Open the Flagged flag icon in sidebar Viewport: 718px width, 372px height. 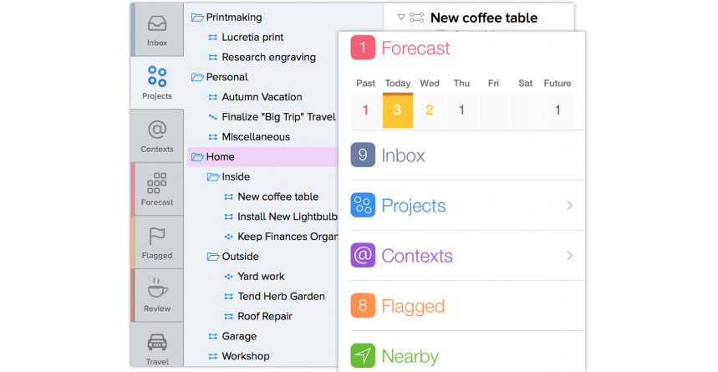(156, 237)
